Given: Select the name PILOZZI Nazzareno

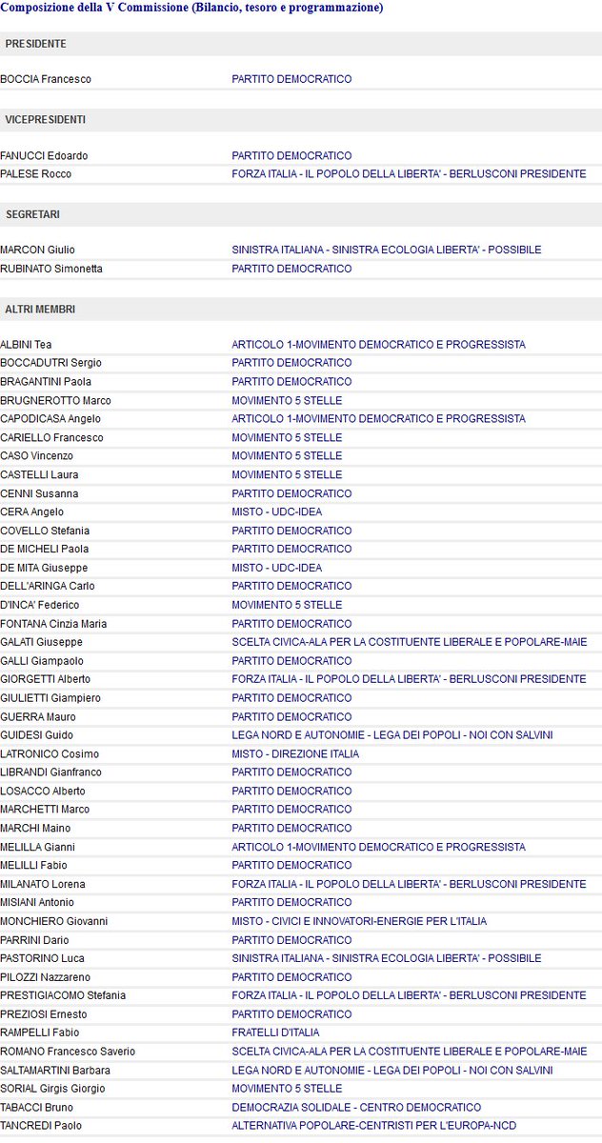Looking at the screenshot, I should coord(45,977).
